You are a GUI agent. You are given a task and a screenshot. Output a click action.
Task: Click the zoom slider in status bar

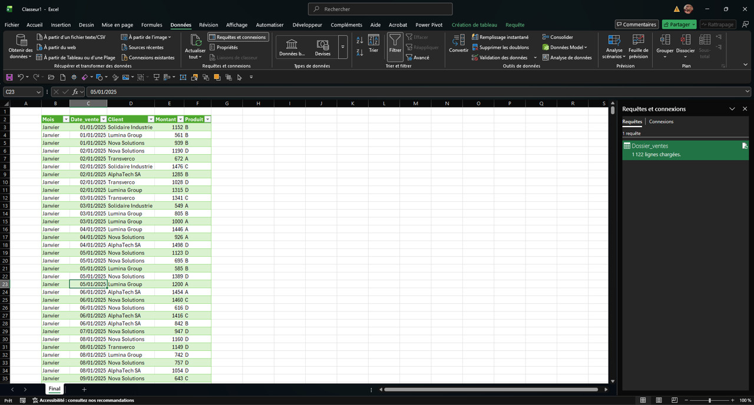[709, 400]
